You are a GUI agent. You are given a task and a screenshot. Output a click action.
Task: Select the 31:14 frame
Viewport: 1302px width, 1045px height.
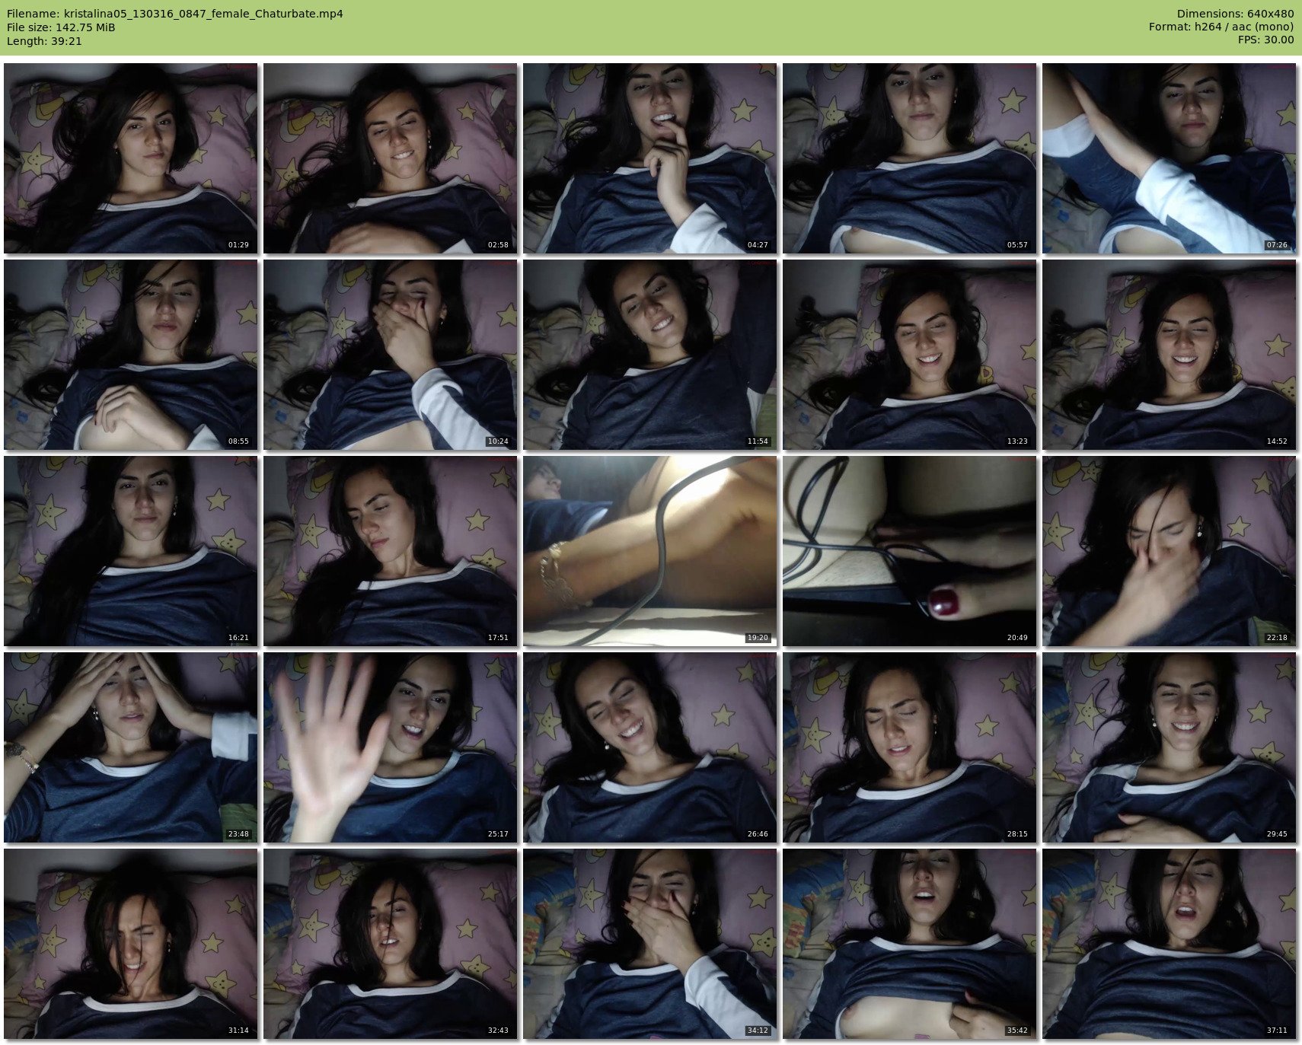[x=130, y=944]
